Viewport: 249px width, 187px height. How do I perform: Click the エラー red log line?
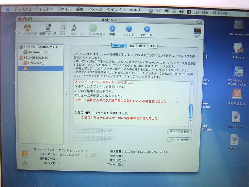120,101
